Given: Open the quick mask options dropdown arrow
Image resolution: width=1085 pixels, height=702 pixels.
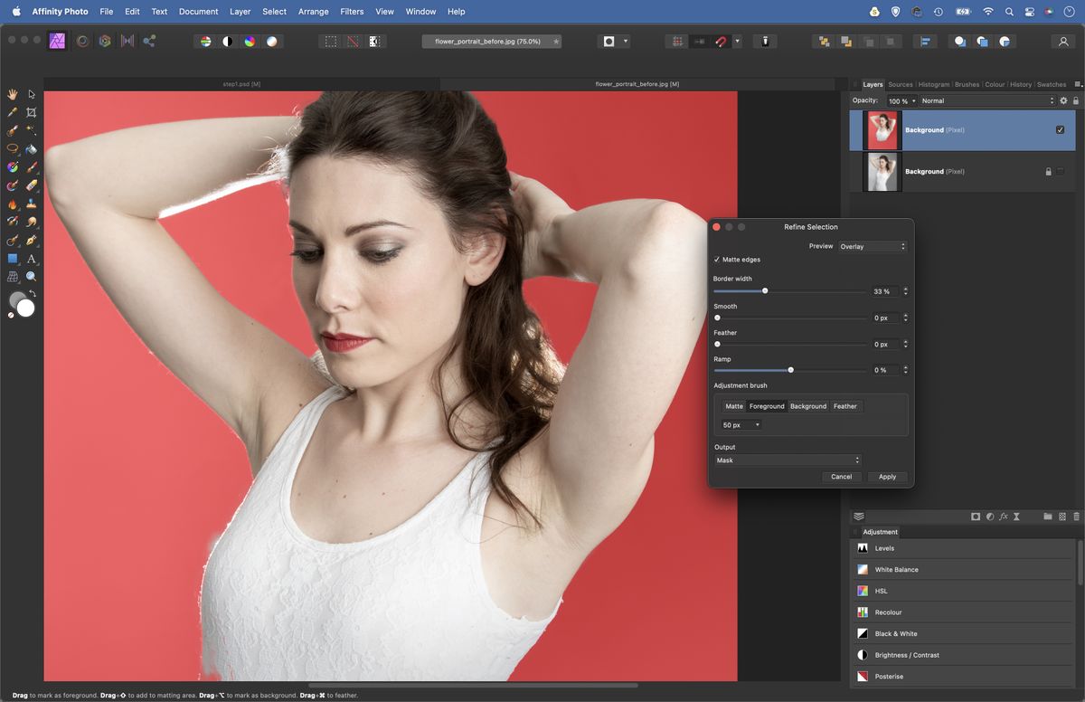Looking at the screenshot, I should click(626, 41).
